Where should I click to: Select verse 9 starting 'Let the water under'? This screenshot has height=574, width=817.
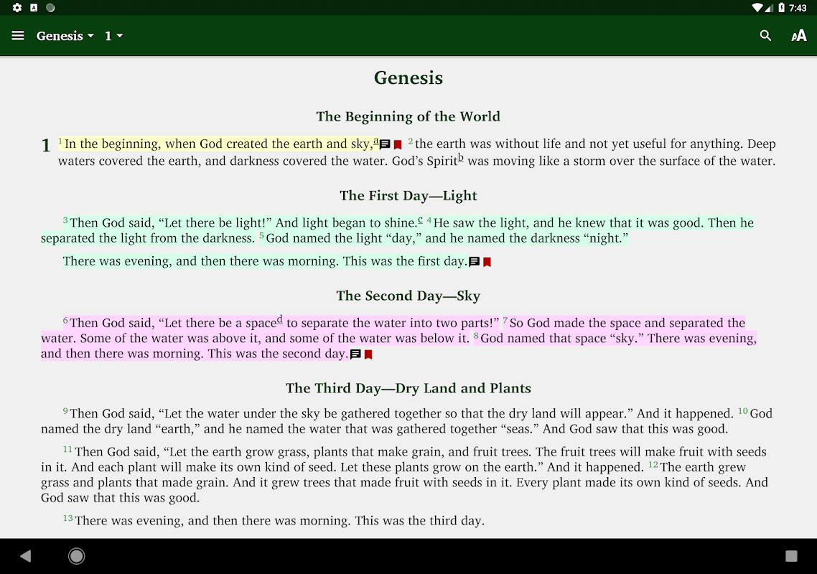tap(398, 413)
